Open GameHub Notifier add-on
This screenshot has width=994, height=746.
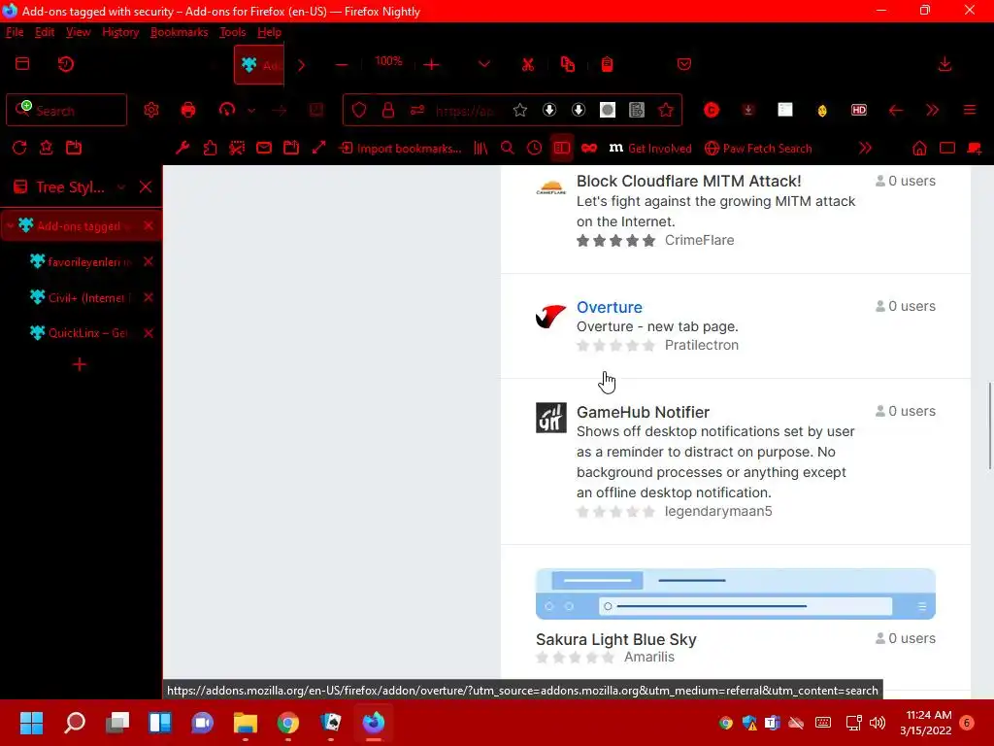(643, 412)
